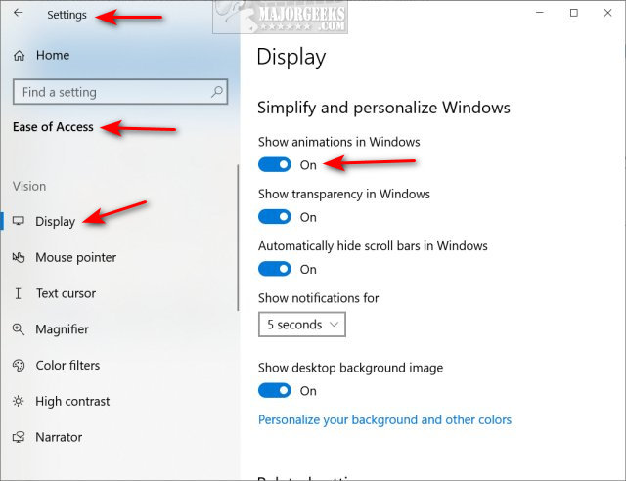
Task: Toggle Show transparency in Windows
Action: [275, 217]
